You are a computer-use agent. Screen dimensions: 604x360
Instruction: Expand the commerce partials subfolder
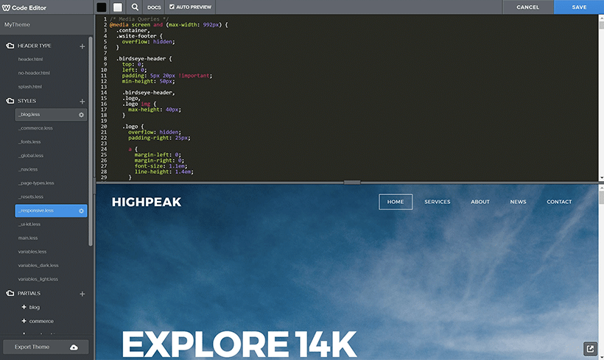click(24, 321)
